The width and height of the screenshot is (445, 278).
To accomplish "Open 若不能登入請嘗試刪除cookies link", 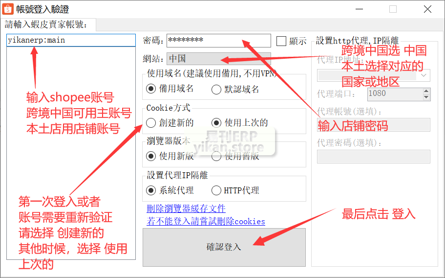I will 206,221.
